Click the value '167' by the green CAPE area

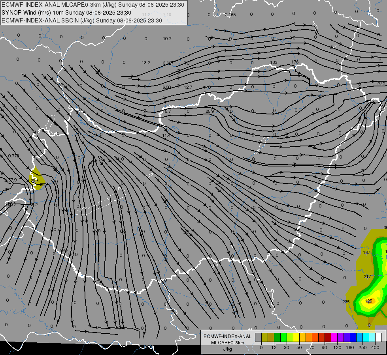367,252
